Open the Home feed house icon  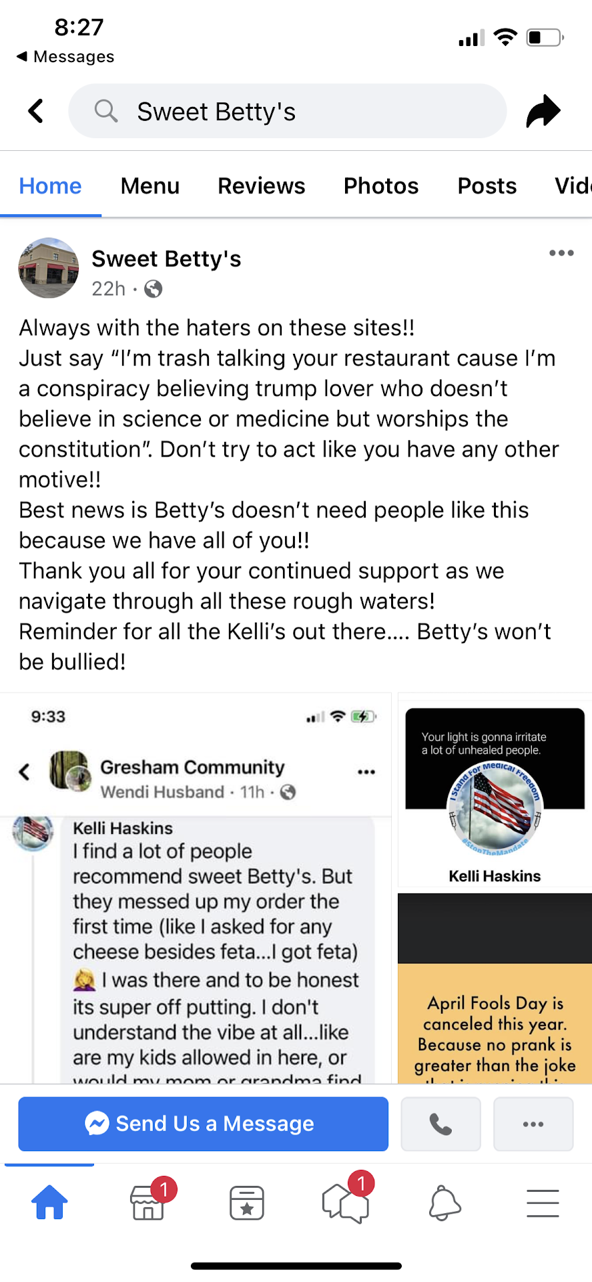coord(49,1203)
